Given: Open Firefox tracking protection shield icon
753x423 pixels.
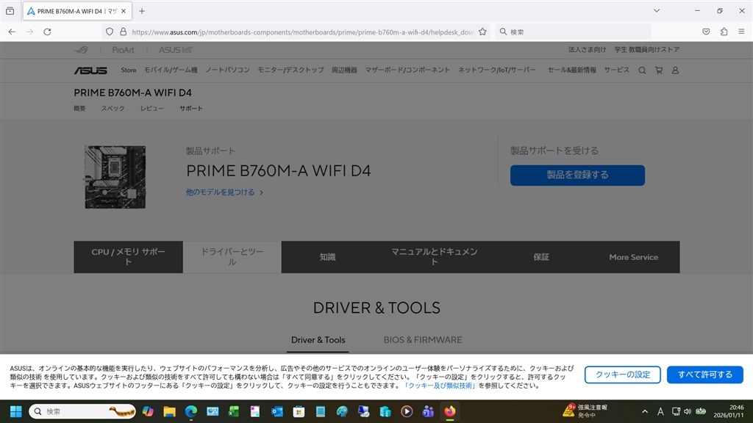Looking at the screenshot, I should [x=110, y=31].
